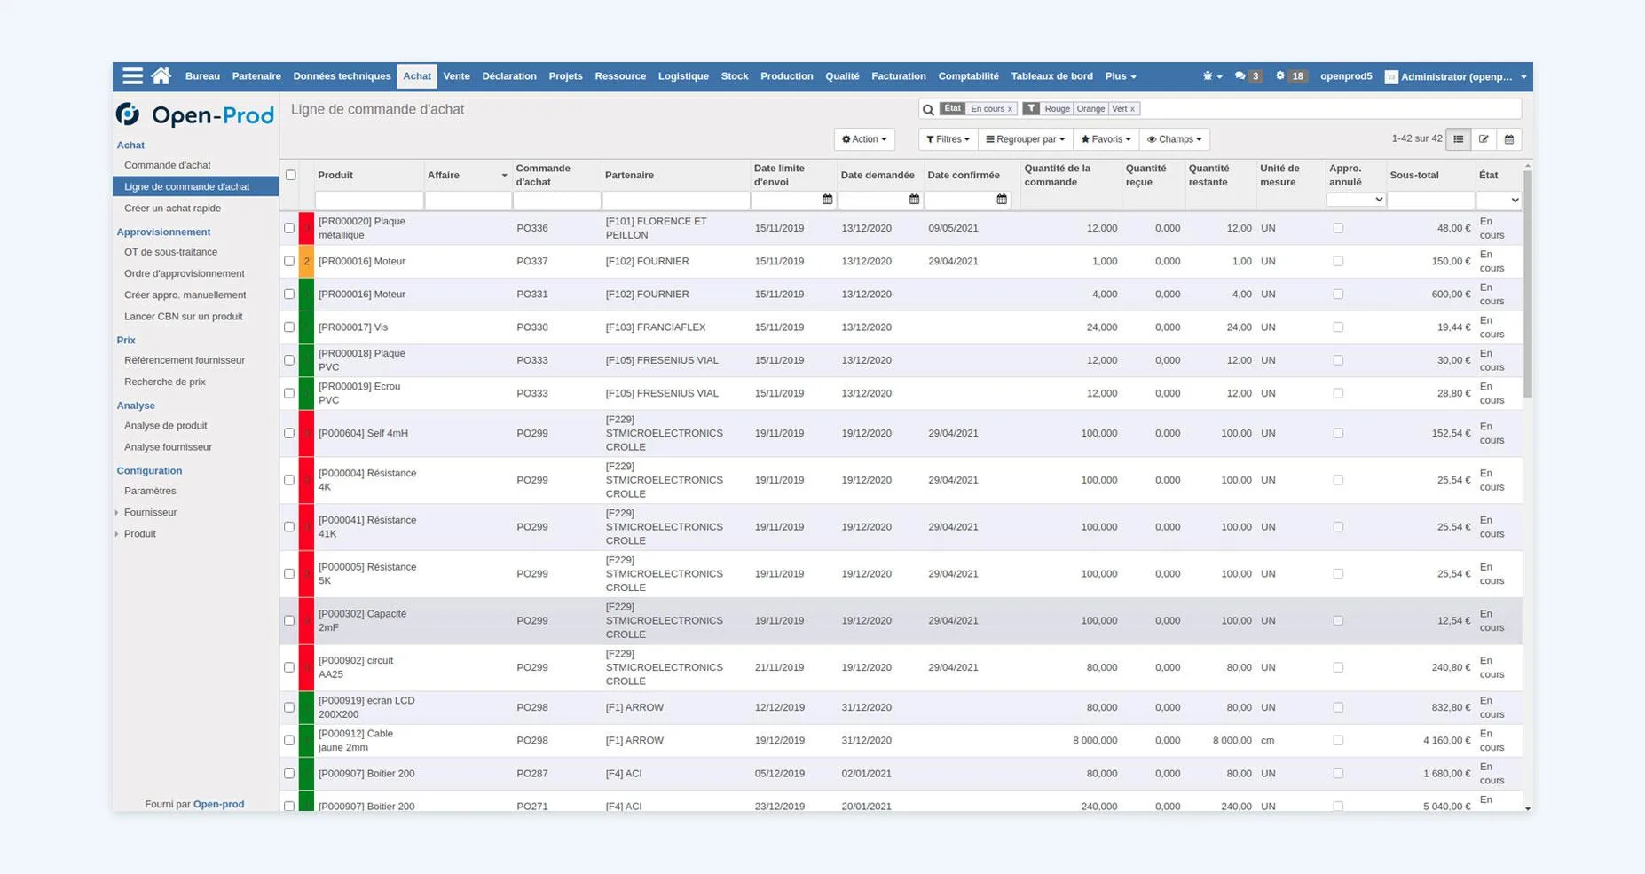Sort by the Partenaire column header

tap(629, 175)
